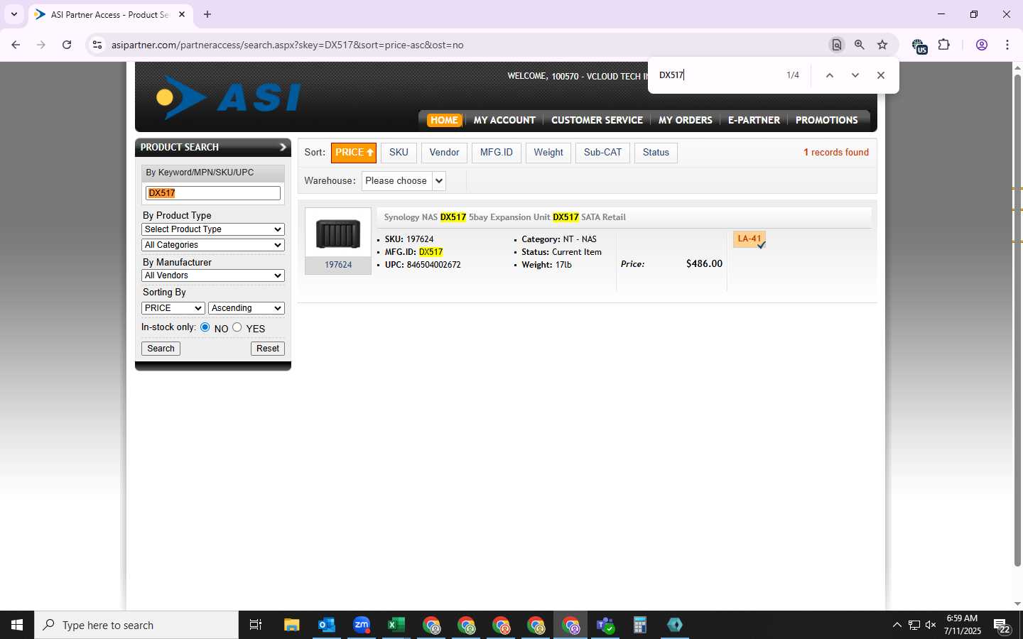Expand the Product Search panel arrow

(283, 147)
